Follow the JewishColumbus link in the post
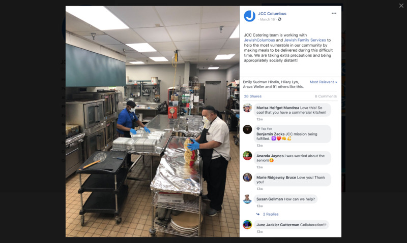This screenshot has width=407, height=243. [259, 40]
